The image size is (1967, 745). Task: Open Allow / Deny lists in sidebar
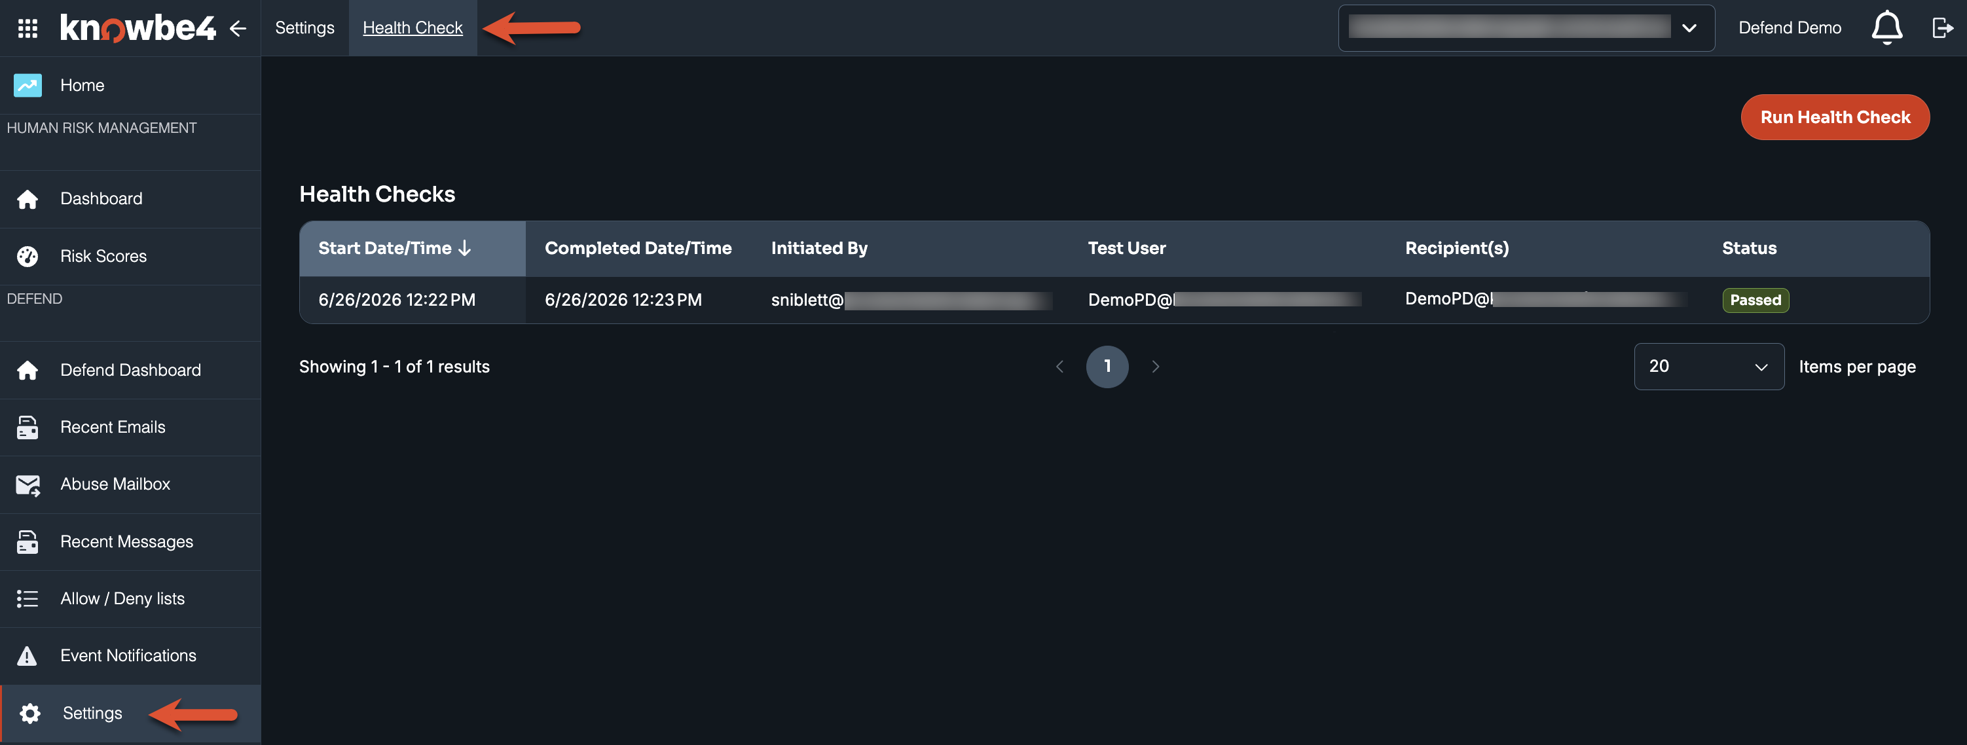(130, 599)
